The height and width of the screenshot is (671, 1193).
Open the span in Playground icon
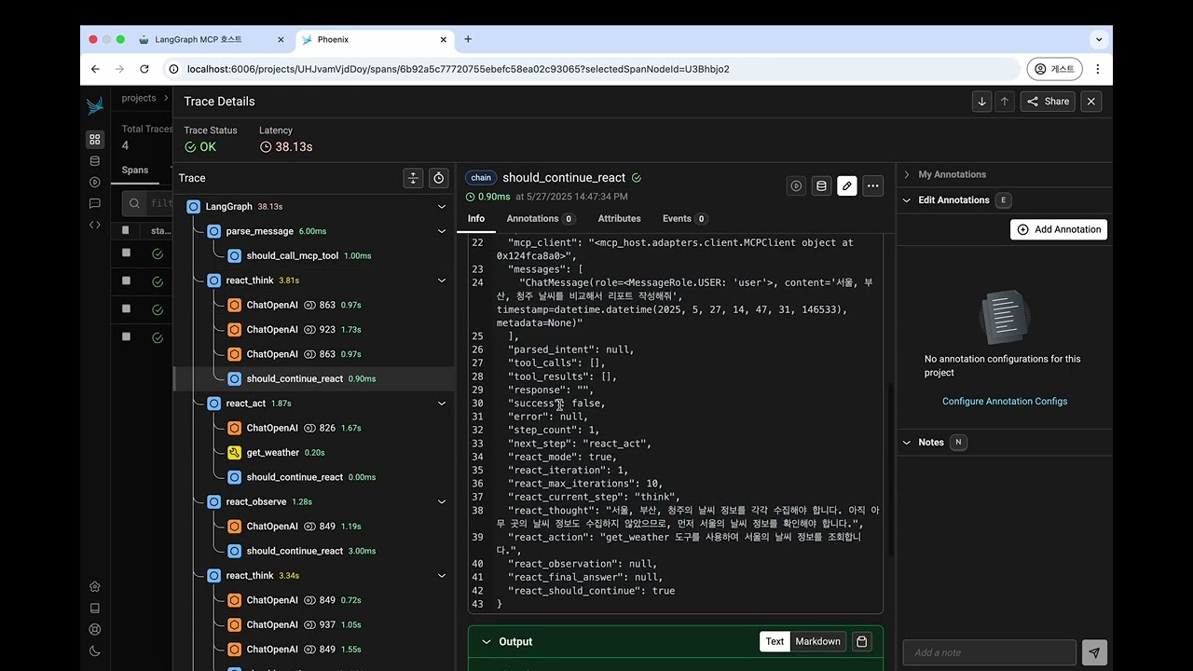(x=796, y=186)
